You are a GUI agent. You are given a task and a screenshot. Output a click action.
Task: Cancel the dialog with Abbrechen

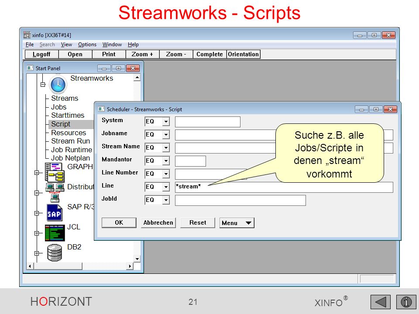tap(158, 223)
